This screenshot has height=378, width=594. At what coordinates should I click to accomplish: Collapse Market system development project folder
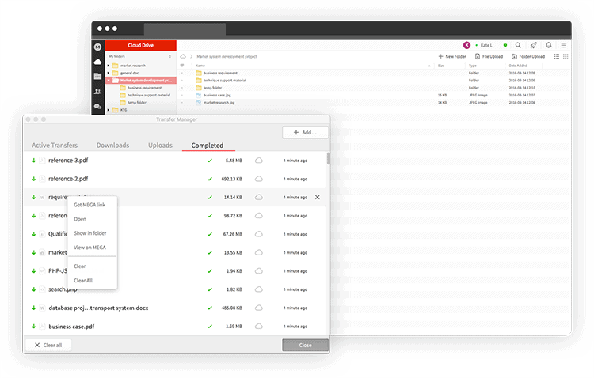[109, 80]
